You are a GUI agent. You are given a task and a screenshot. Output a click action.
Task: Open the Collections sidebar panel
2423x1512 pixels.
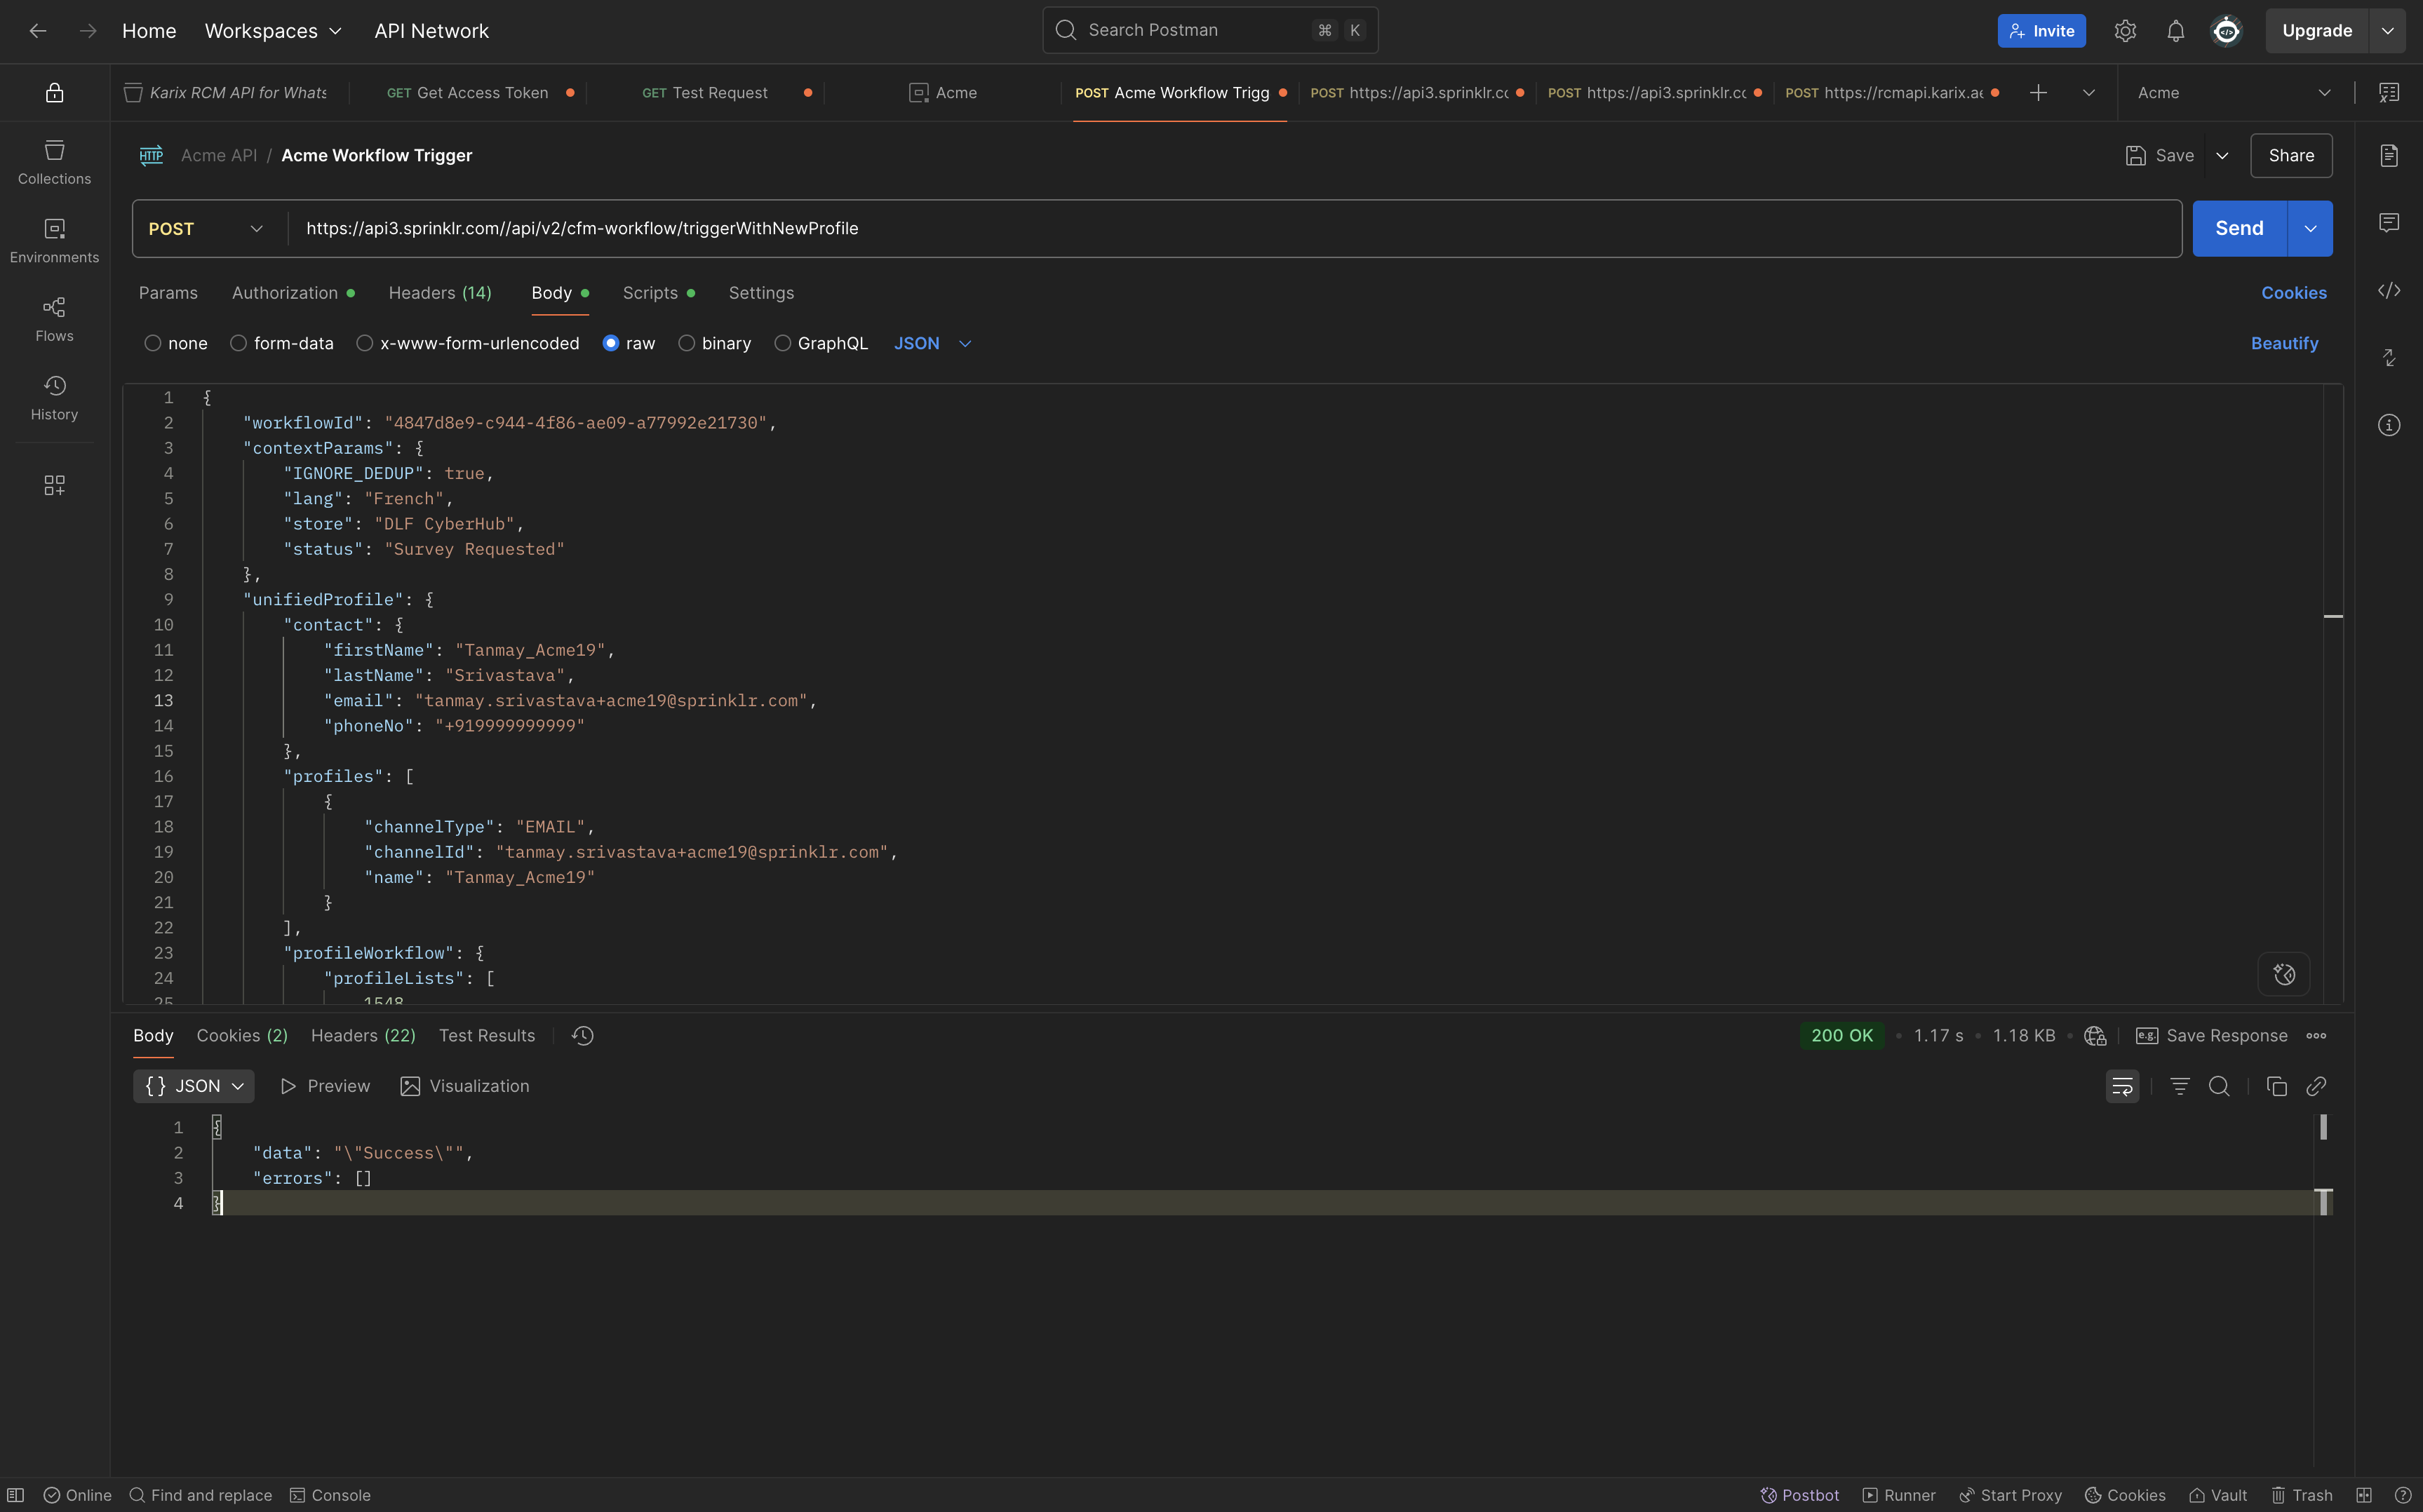(54, 163)
